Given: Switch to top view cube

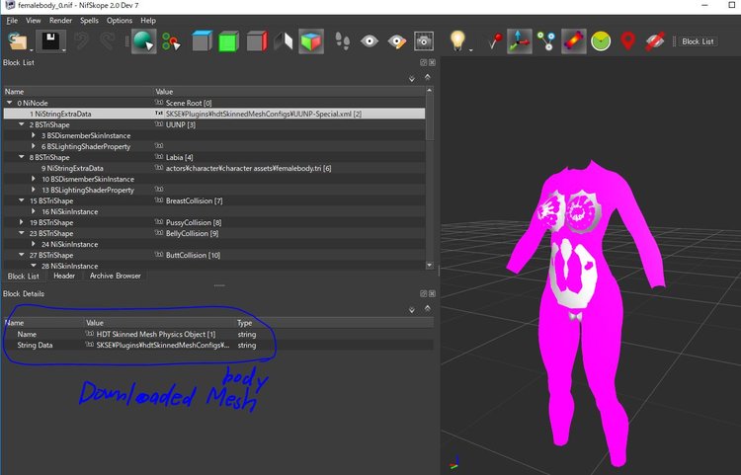Looking at the screenshot, I should click(x=202, y=41).
